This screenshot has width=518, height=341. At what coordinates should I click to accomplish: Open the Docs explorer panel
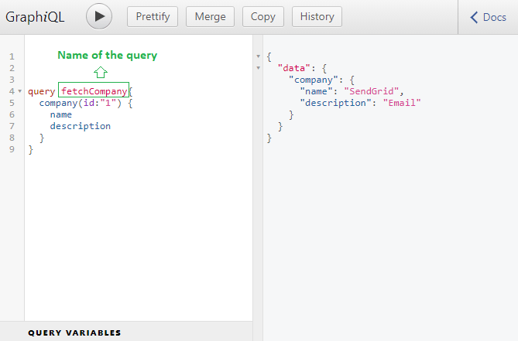coord(489,17)
